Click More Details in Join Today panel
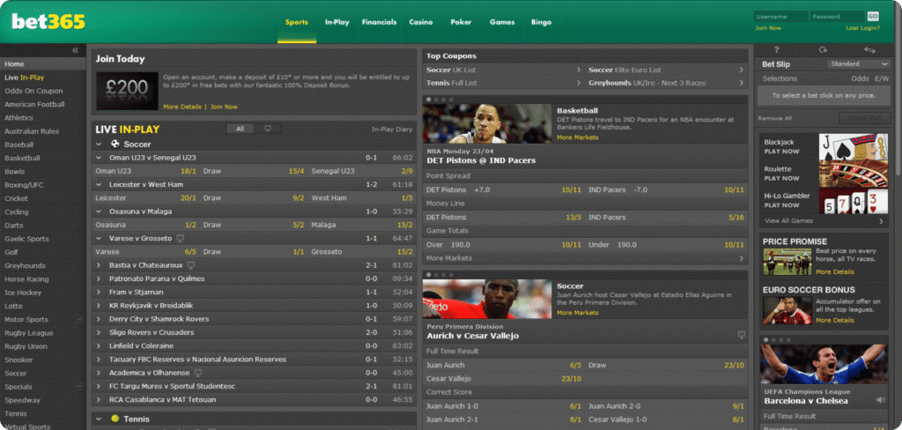Viewport: 902px width, 430px height. tap(182, 107)
